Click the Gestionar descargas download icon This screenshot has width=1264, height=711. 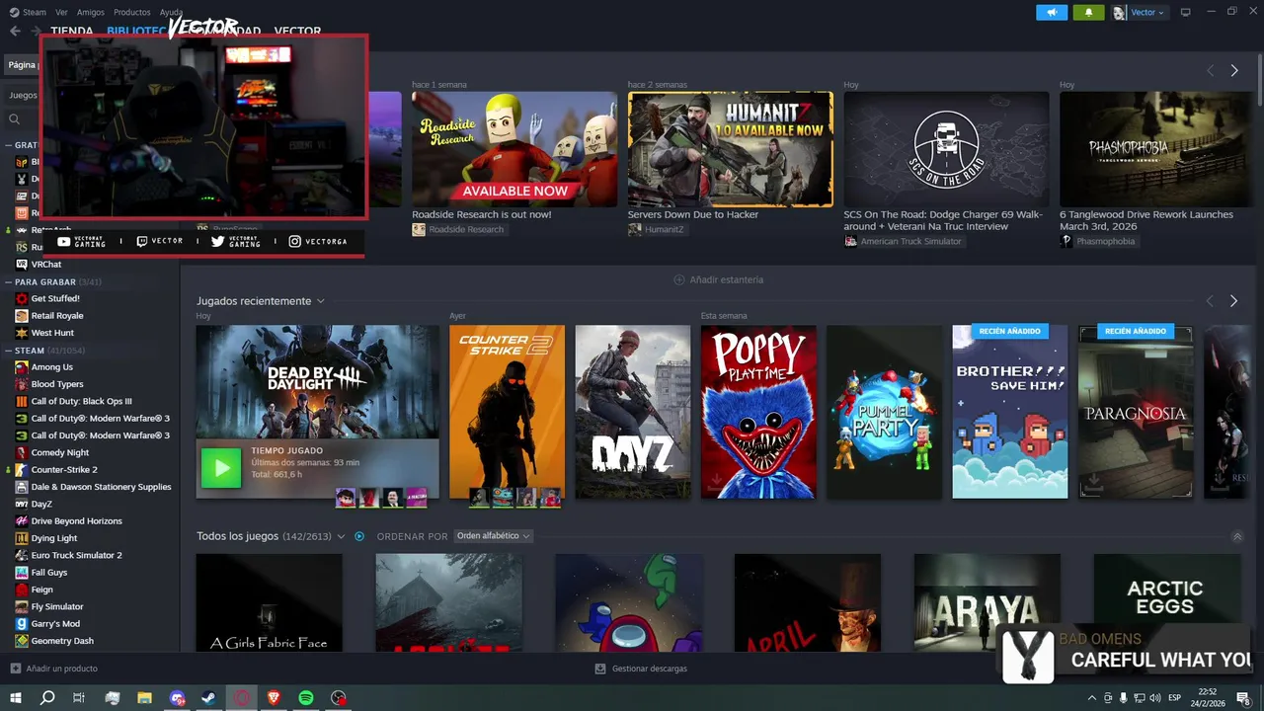pos(600,669)
